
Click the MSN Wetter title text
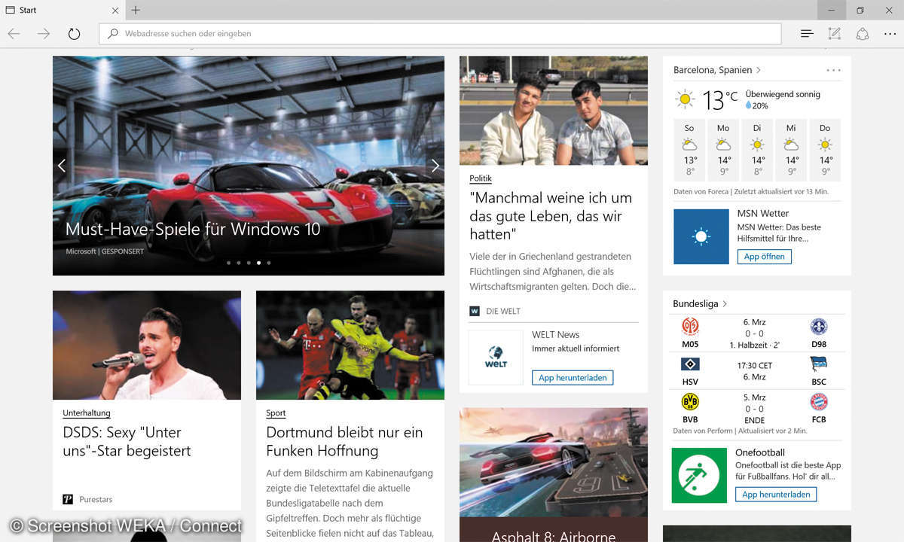click(x=763, y=214)
